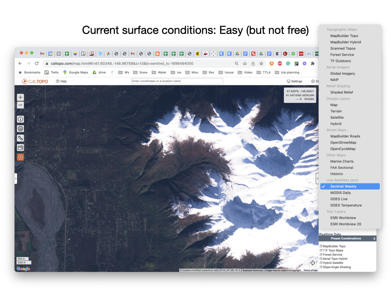Toggle checked Sentinel Weekly layer
Screen dimensions: 391x293
(350, 186)
